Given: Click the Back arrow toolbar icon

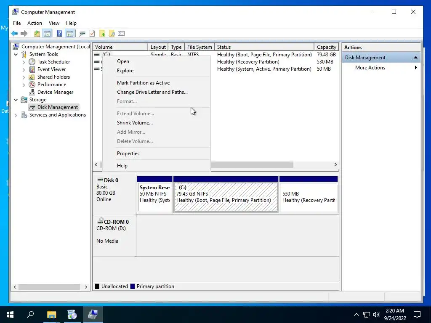Looking at the screenshot, I should tap(14, 34).
